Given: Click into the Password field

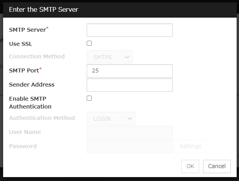Looking at the screenshot, I should 129,147.
